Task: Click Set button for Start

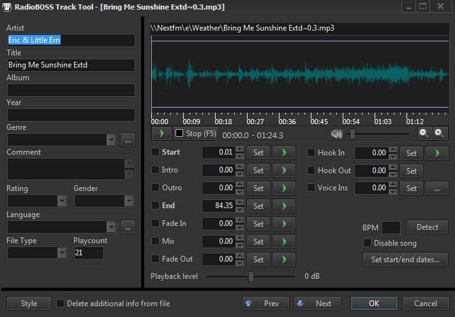Action: coord(258,153)
